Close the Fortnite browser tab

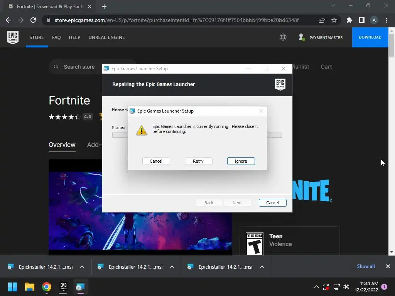89,7
